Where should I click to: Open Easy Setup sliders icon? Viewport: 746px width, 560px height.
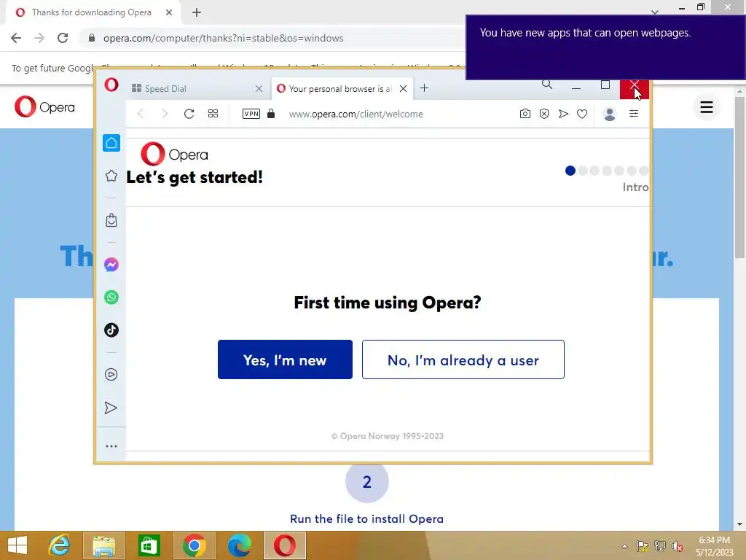click(634, 113)
